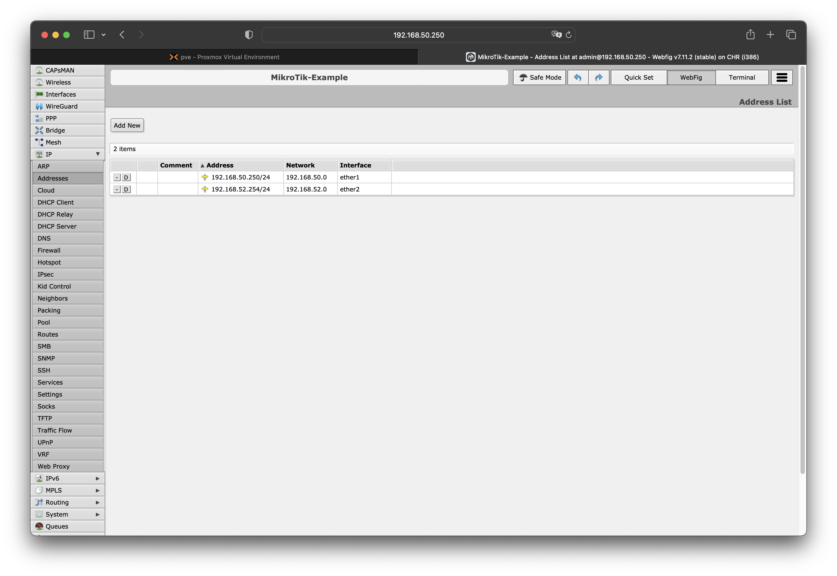Screen dimensions: 837x576
Task: Open the Terminal tab
Action: click(x=741, y=77)
